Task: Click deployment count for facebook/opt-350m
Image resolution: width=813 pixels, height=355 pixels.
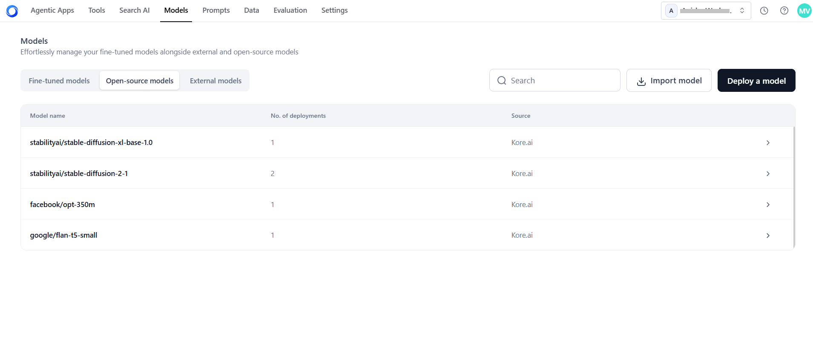Action: [273, 204]
